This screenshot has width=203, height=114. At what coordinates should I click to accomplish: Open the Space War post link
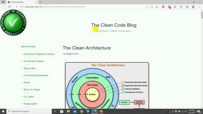click(x=29, y=68)
